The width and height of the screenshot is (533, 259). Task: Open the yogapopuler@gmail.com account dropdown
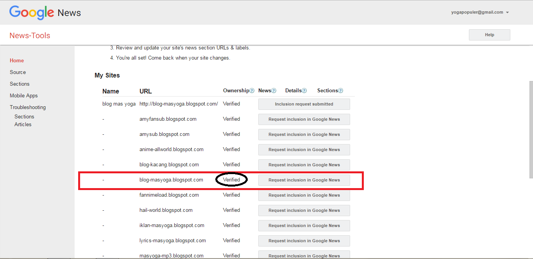[480, 12]
